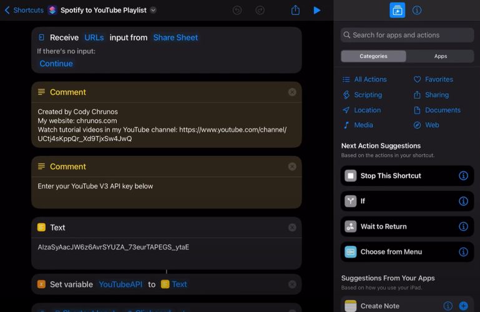Open the Scripting category
The height and width of the screenshot is (312, 480).
(368, 95)
